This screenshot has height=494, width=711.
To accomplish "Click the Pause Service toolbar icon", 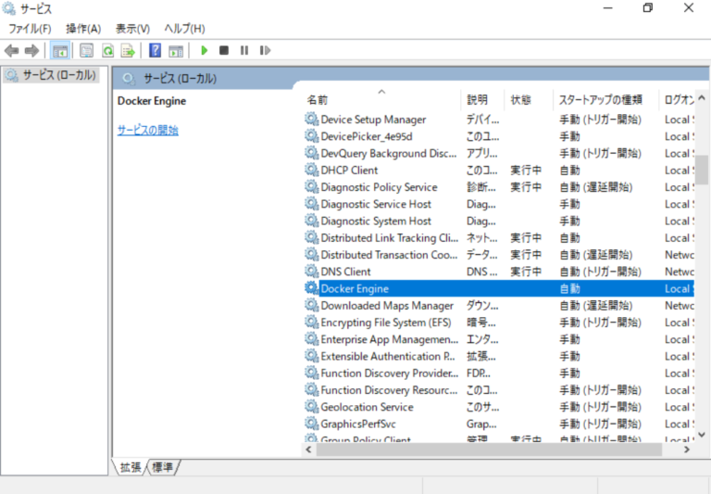I will (x=244, y=50).
